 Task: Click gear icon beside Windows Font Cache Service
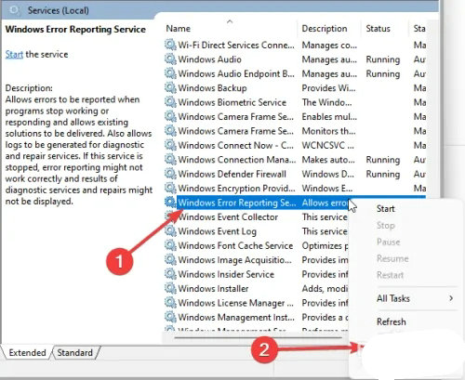(170, 245)
